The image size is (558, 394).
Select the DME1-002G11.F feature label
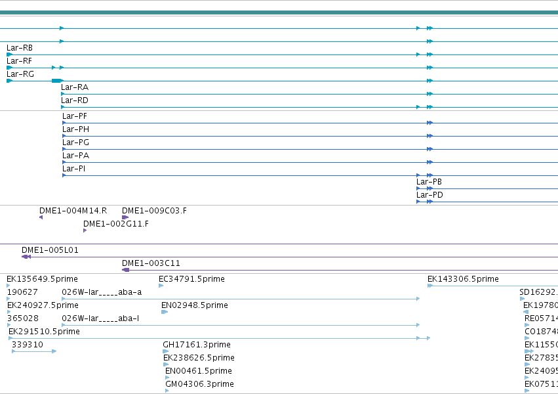[x=116, y=224]
